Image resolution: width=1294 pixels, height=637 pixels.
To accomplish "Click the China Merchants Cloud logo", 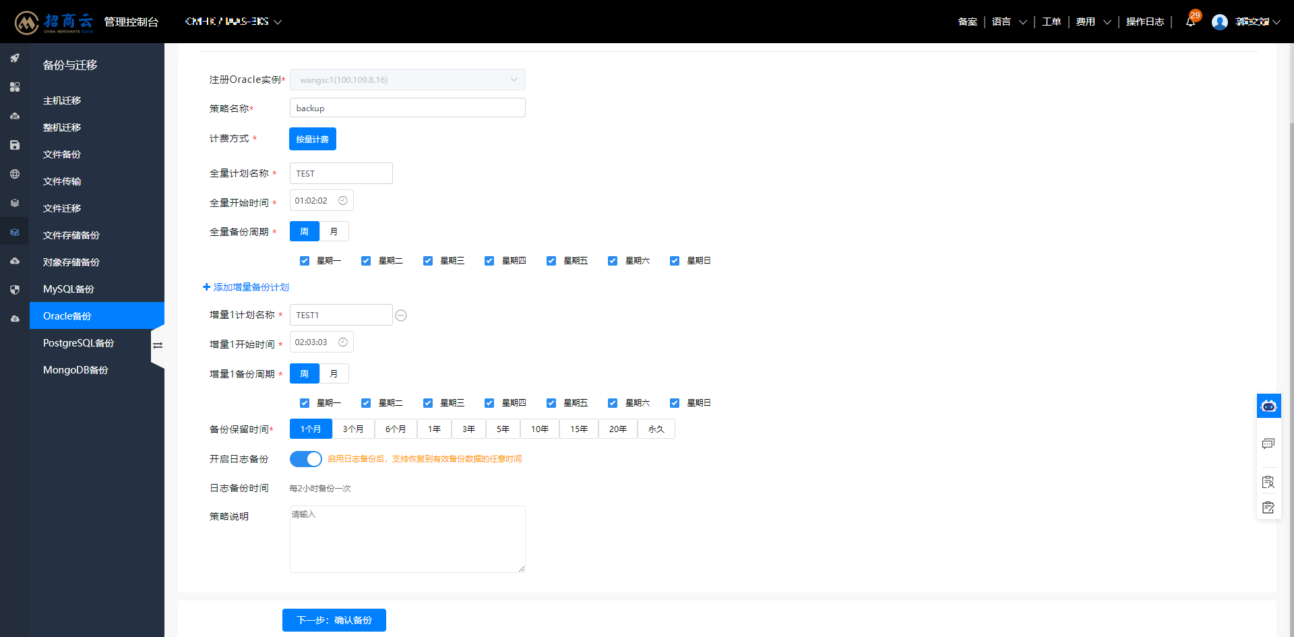I will (x=54, y=22).
